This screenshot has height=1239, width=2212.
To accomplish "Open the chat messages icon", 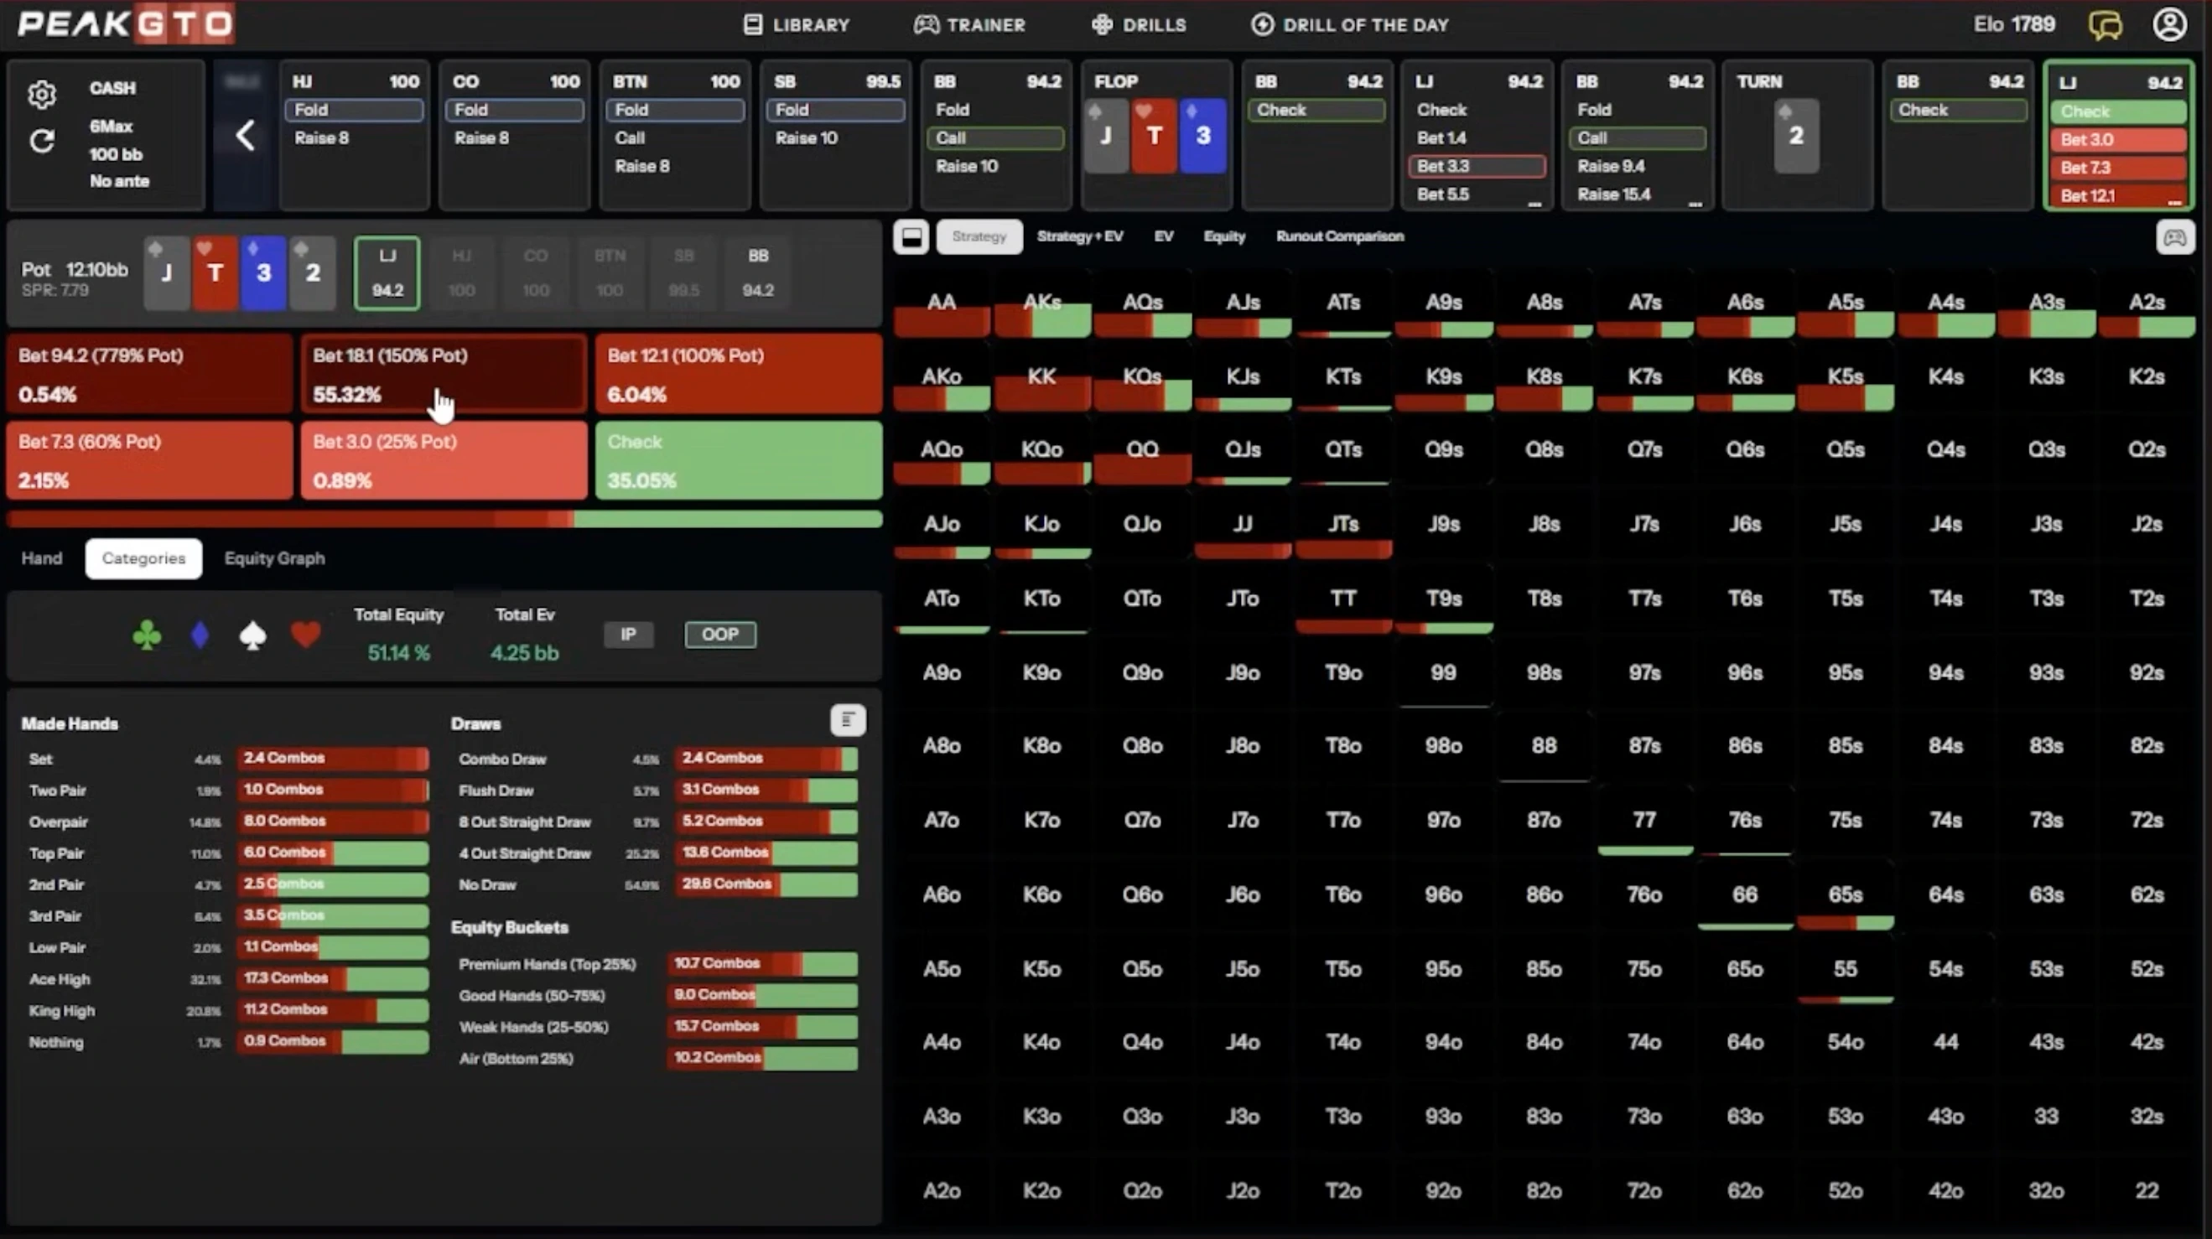I will pos(2105,25).
